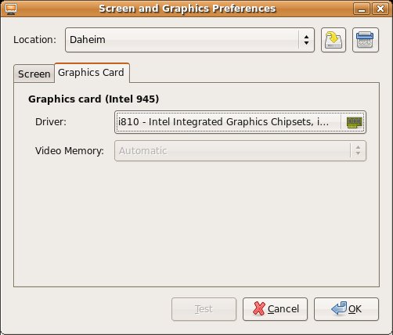Click the Graphics card (Intel 945) heading
The height and width of the screenshot is (335, 393).
point(94,99)
